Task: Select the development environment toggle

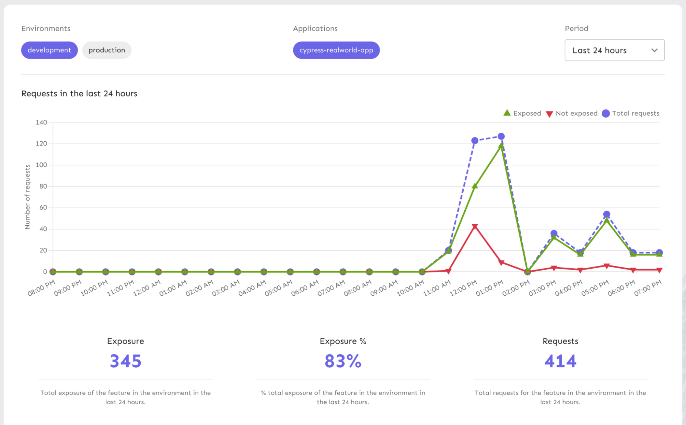Action: point(49,50)
